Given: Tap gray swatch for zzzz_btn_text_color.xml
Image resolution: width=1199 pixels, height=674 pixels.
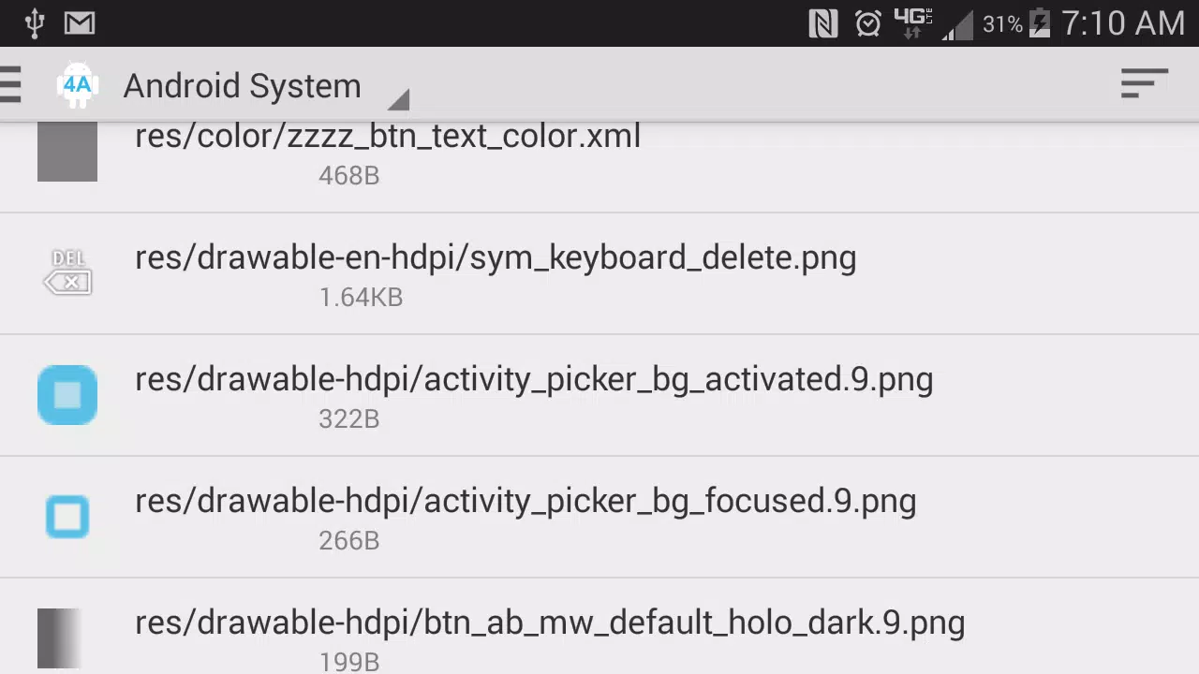Looking at the screenshot, I should 67,152.
